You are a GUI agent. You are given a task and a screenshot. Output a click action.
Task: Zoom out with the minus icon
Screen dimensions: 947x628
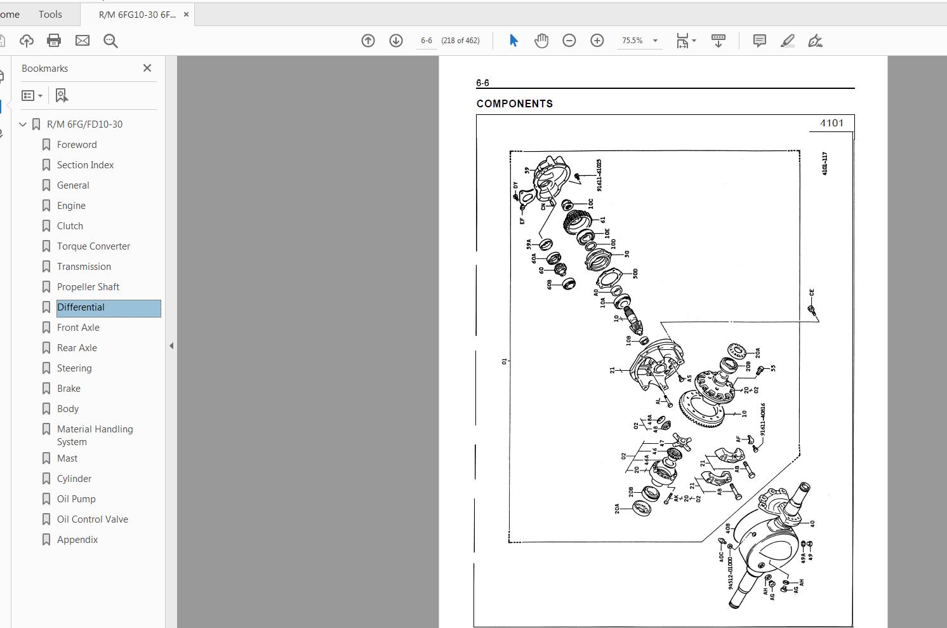(569, 41)
